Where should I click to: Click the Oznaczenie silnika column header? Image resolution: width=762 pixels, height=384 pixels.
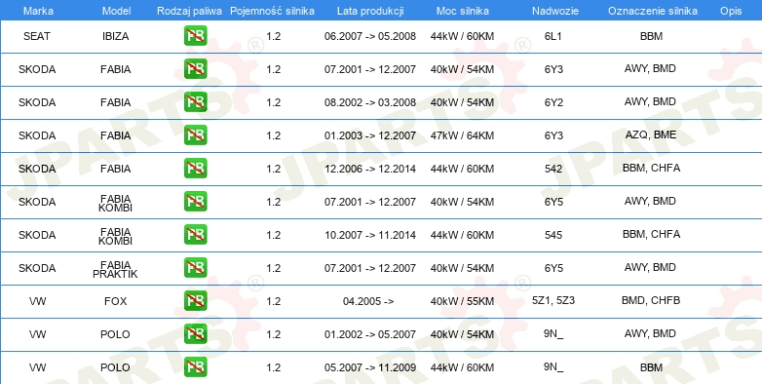[x=653, y=11]
